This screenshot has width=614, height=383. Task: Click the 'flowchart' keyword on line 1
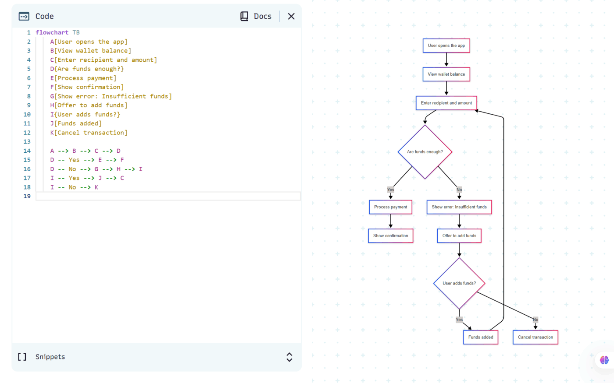tap(52, 32)
